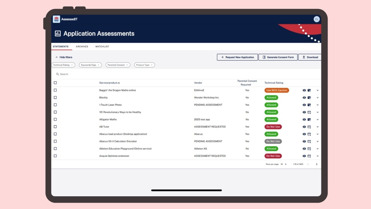Viewport: 371px width, 209px height.
Task: Click grey Do Not Use badge for Abacus SX-II
Action: (273, 141)
